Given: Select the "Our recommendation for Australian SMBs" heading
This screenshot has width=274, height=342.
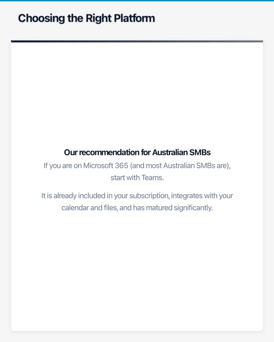Looking at the screenshot, I should (x=137, y=153).
